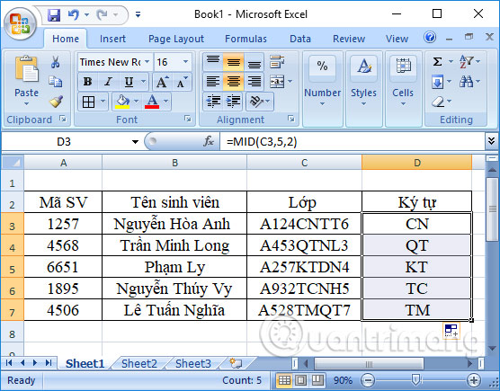Copy the selected cells

(56, 82)
